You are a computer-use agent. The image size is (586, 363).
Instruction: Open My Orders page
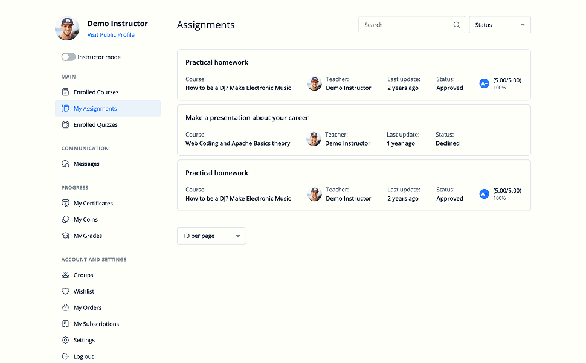88,308
